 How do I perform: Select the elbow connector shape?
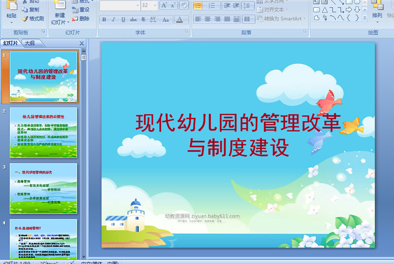tap(333, 10)
